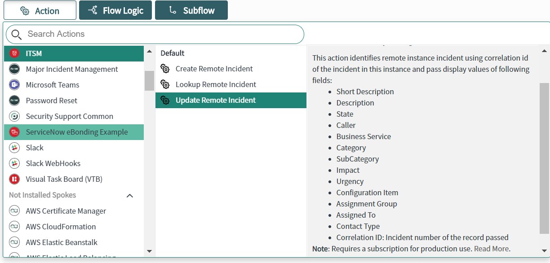Image resolution: width=550 pixels, height=263 pixels.
Task: Click Major Incident Management spoke icon
Action: click(14, 69)
